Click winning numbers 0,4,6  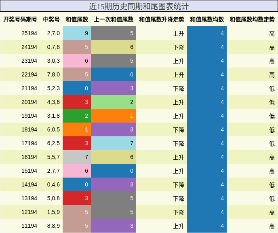[53, 184]
